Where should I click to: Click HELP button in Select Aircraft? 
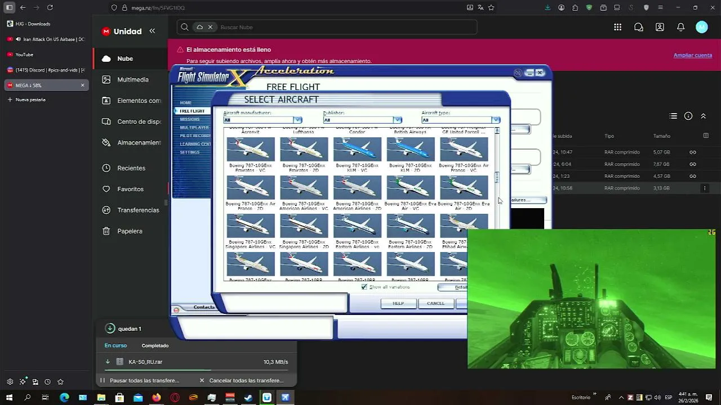tap(398, 303)
